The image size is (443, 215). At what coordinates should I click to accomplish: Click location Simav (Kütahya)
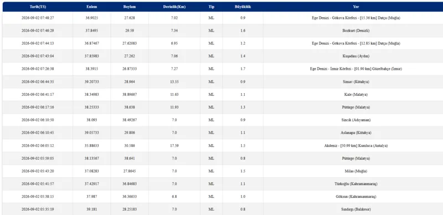(356, 82)
